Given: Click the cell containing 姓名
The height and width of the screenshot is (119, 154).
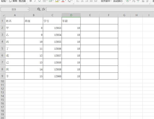Looking at the screenshot, I should tap(15, 21).
